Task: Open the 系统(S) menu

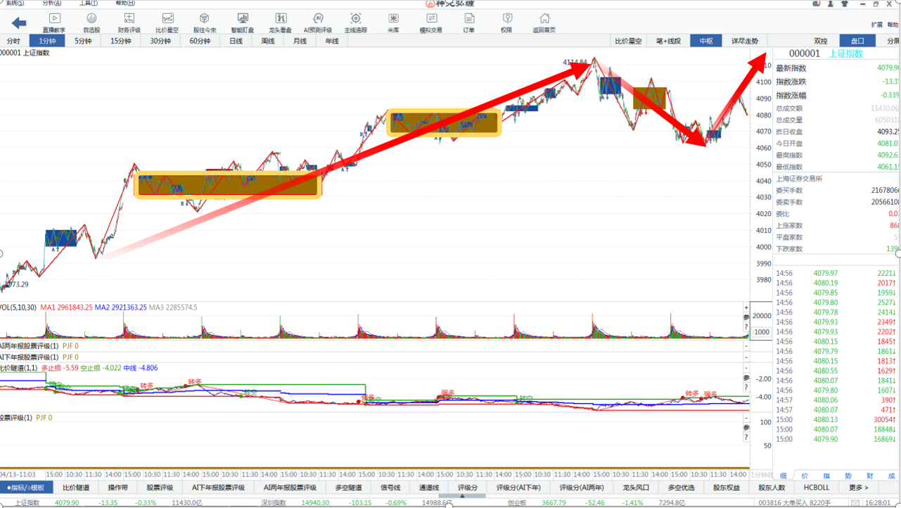Action: [14, 4]
